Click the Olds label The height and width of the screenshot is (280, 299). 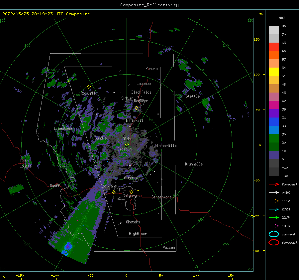[x=127, y=139]
